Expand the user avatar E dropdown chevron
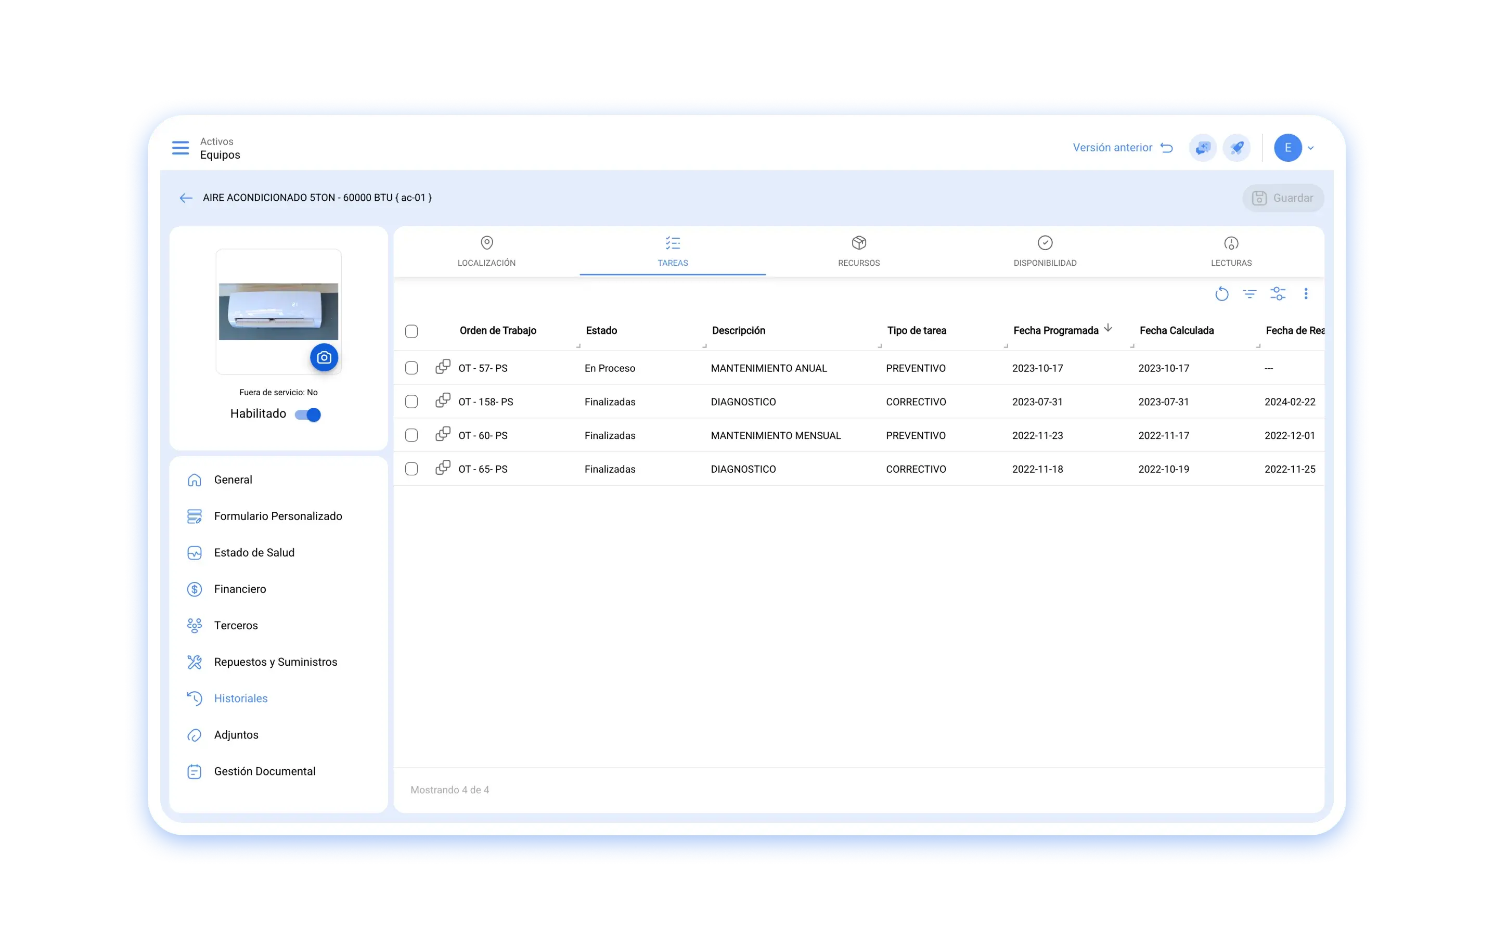The image size is (1494, 932). (1310, 148)
